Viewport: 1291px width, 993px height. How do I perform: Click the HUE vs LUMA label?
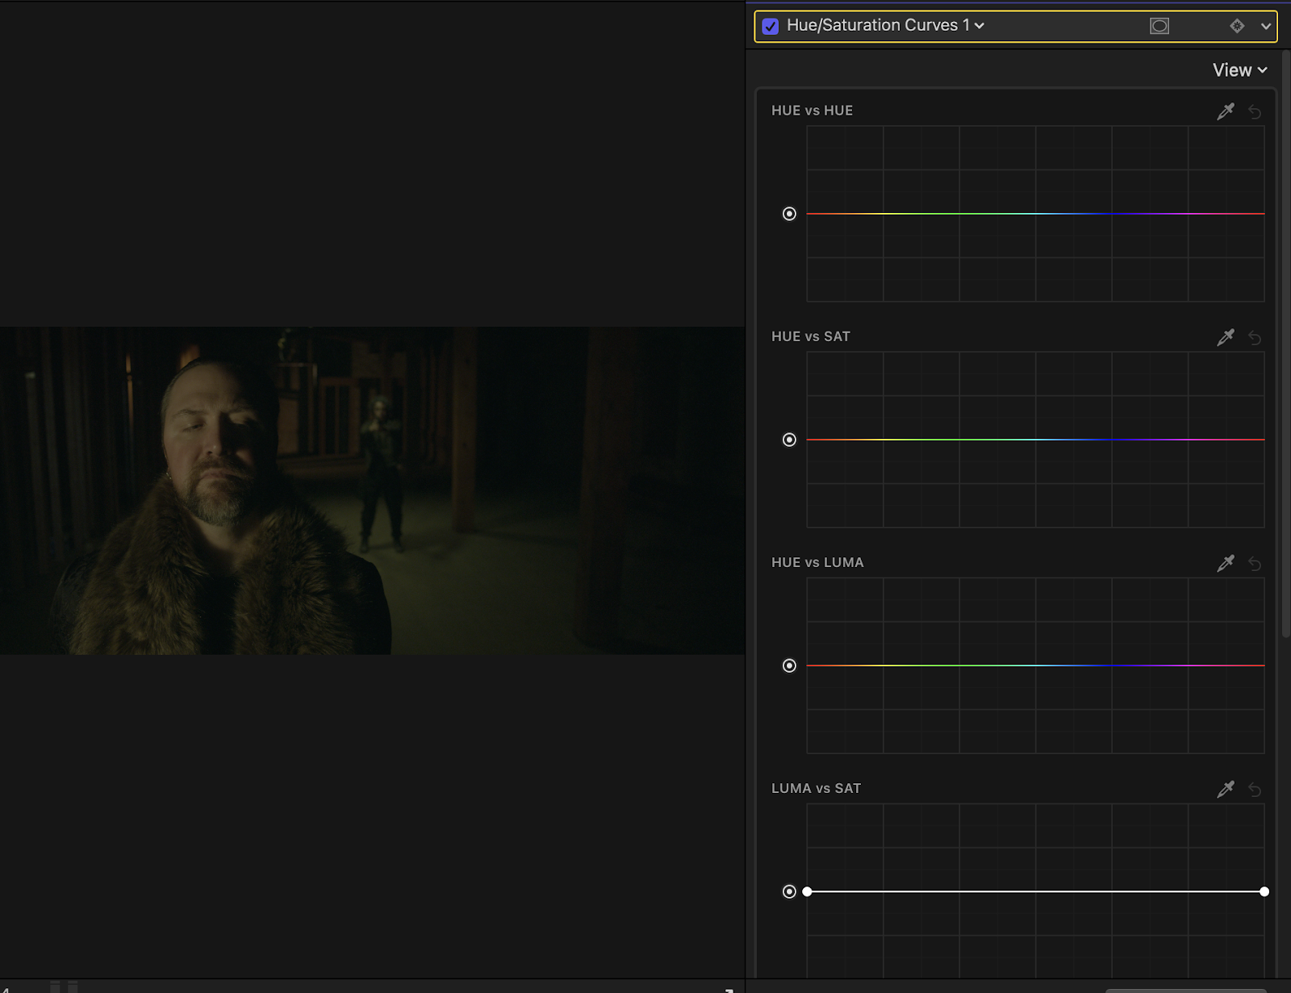(817, 562)
